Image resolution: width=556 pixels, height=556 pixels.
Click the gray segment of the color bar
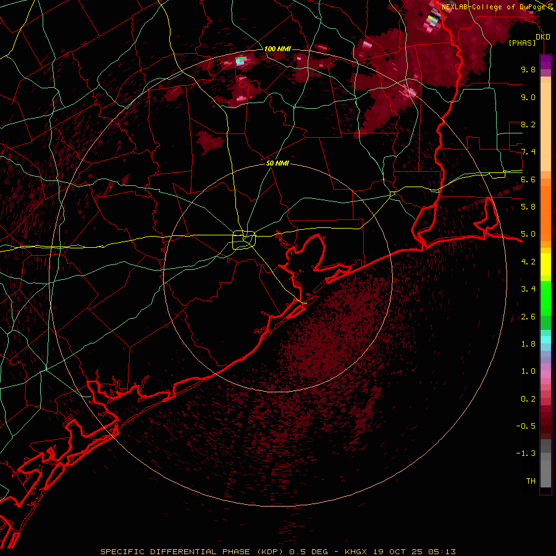click(545, 464)
